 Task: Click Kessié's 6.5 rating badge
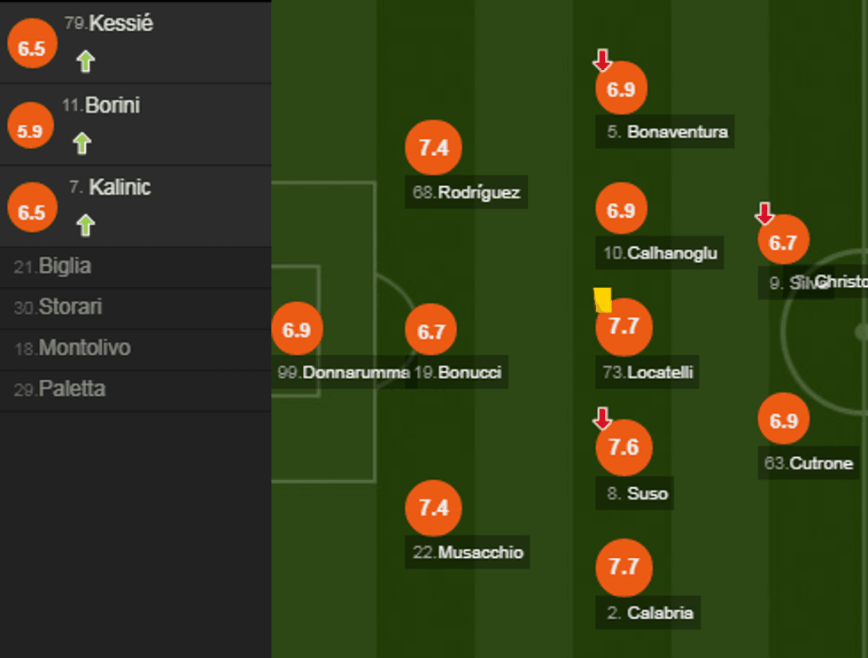tap(32, 49)
